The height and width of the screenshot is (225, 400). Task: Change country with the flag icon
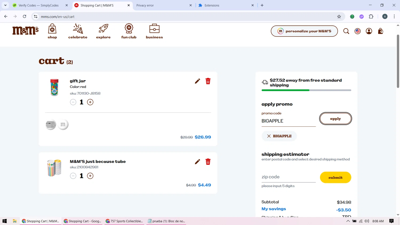pyautogui.click(x=358, y=31)
